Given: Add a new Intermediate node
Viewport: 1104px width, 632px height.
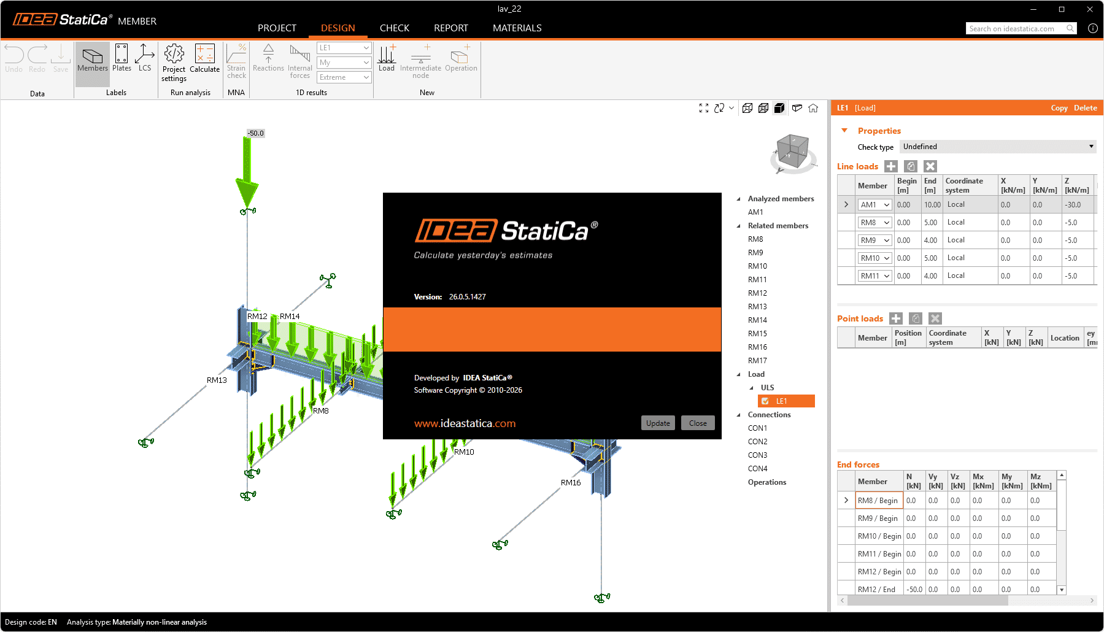Looking at the screenshot, I should [x=420, y=61].
